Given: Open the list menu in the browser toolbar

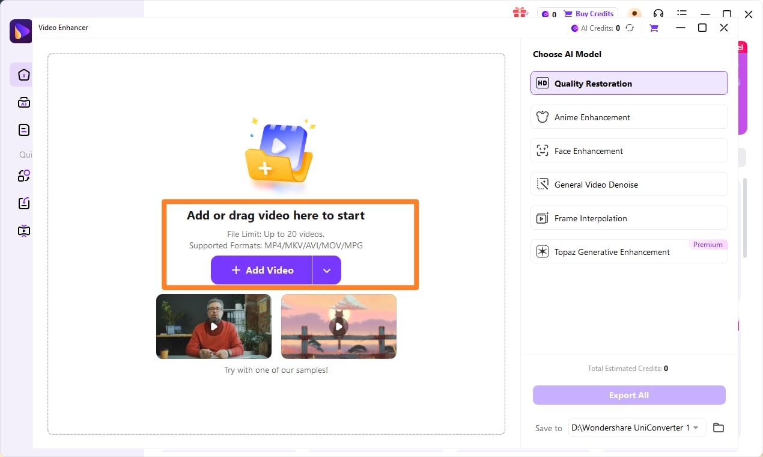Looking at the screenshot, I should pos(682,13).
